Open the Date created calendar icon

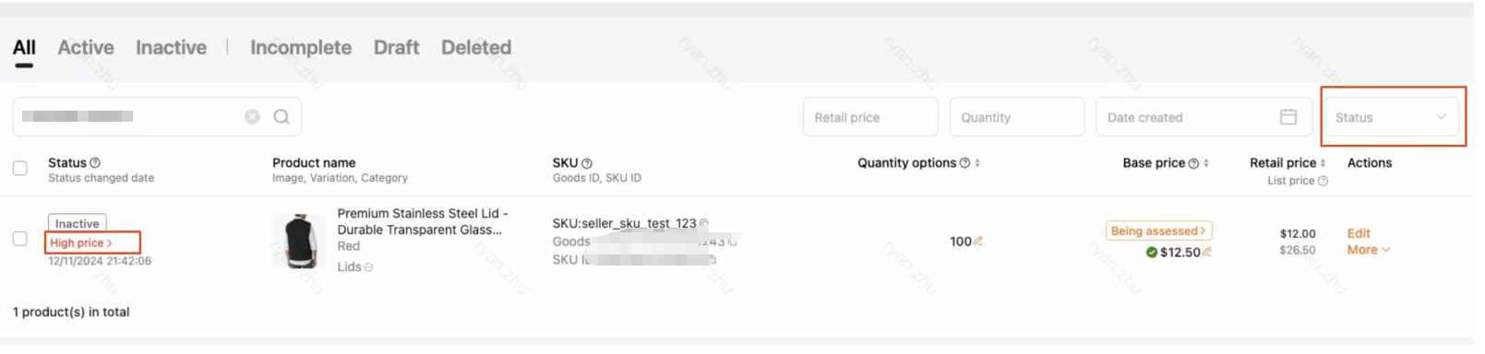click(1288, 117)
